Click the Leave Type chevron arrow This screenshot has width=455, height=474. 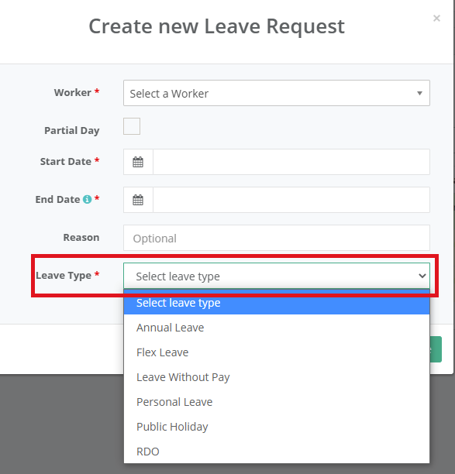tap(422, 276)
